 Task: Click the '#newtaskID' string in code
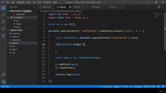point(120,38)
